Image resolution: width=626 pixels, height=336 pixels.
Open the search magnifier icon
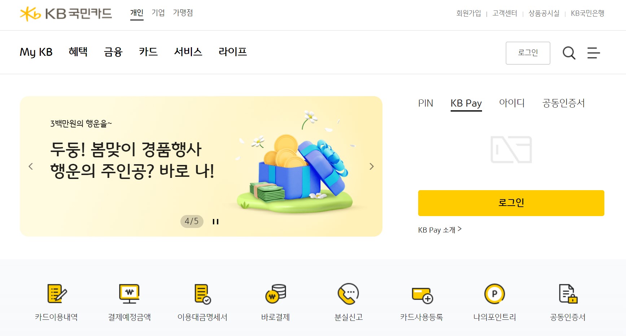pos(569,53)
